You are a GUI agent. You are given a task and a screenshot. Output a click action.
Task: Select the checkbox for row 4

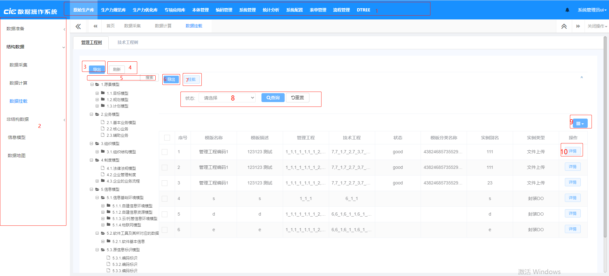tap(165, 199)
